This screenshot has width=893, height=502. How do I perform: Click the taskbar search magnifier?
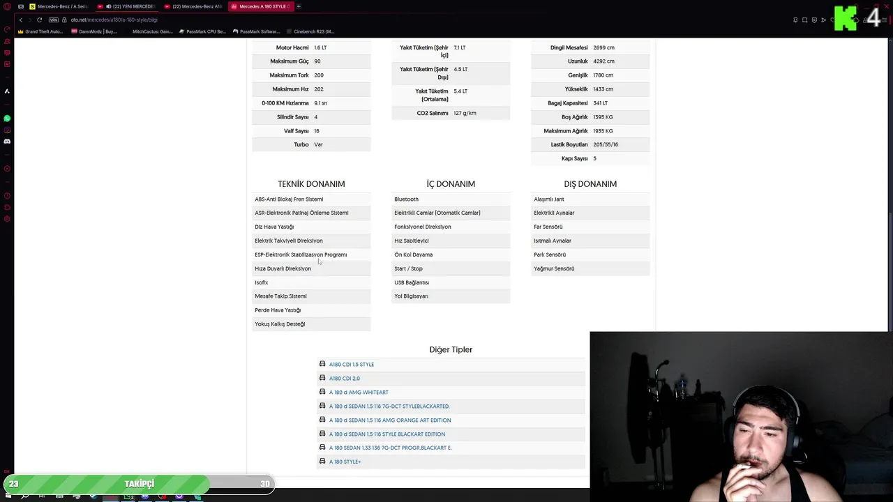(25, 496)
